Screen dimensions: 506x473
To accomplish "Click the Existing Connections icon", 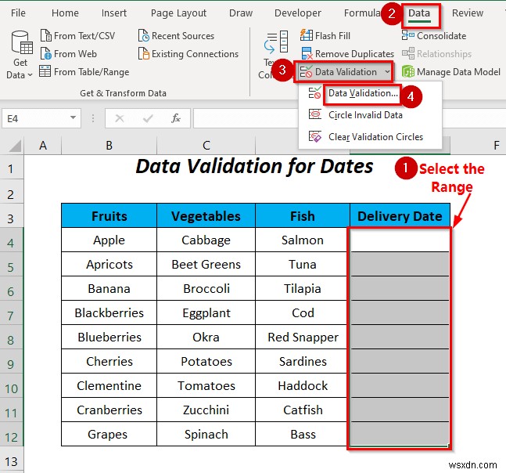I will click(x=144, y=53).
